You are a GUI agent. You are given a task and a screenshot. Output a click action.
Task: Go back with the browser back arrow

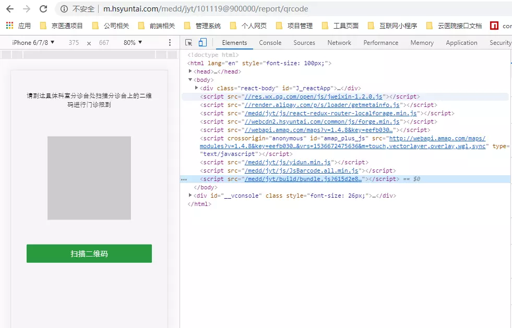point(10,9)
